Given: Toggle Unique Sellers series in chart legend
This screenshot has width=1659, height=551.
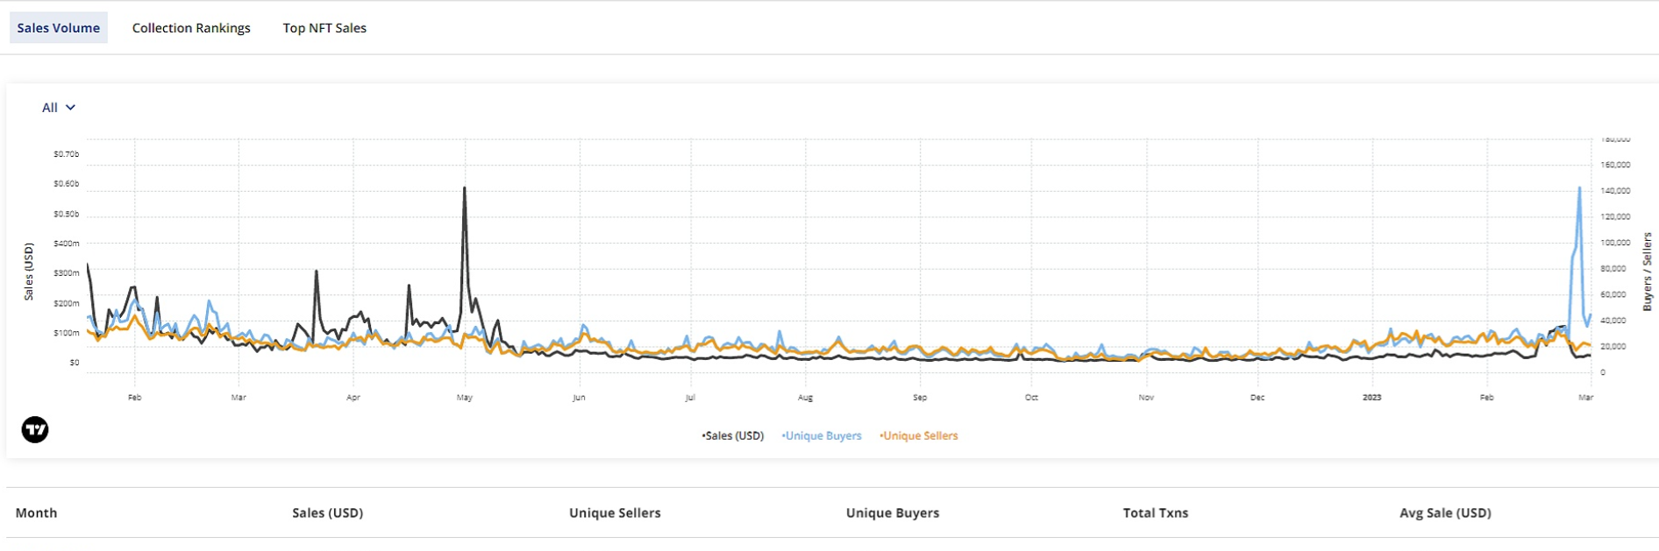Looking at the screenshot, I should coord(920,436).
